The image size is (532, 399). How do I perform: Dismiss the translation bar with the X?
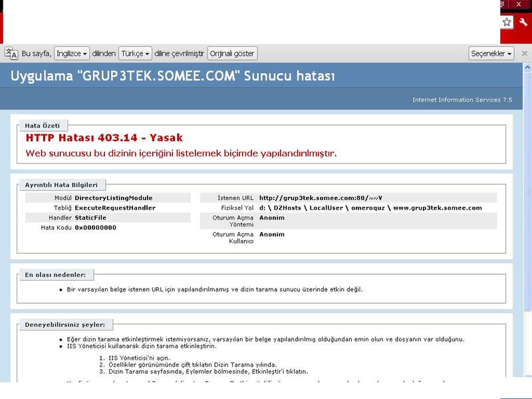[x=524, y=53]
